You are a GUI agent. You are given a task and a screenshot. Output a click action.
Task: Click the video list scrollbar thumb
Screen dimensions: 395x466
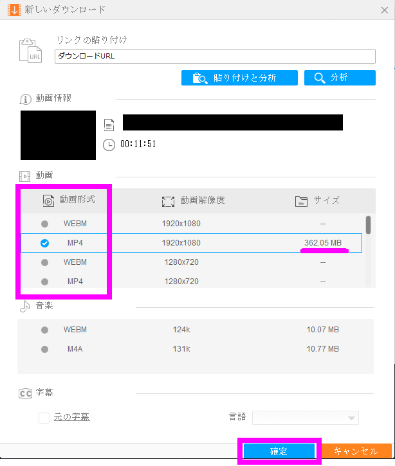tap(368, 225)
